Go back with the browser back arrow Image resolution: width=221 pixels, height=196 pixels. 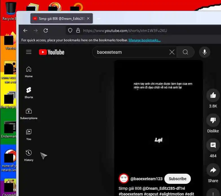click(x=25, y=31)
